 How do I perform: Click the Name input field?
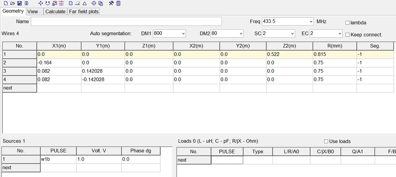(126, 21)
